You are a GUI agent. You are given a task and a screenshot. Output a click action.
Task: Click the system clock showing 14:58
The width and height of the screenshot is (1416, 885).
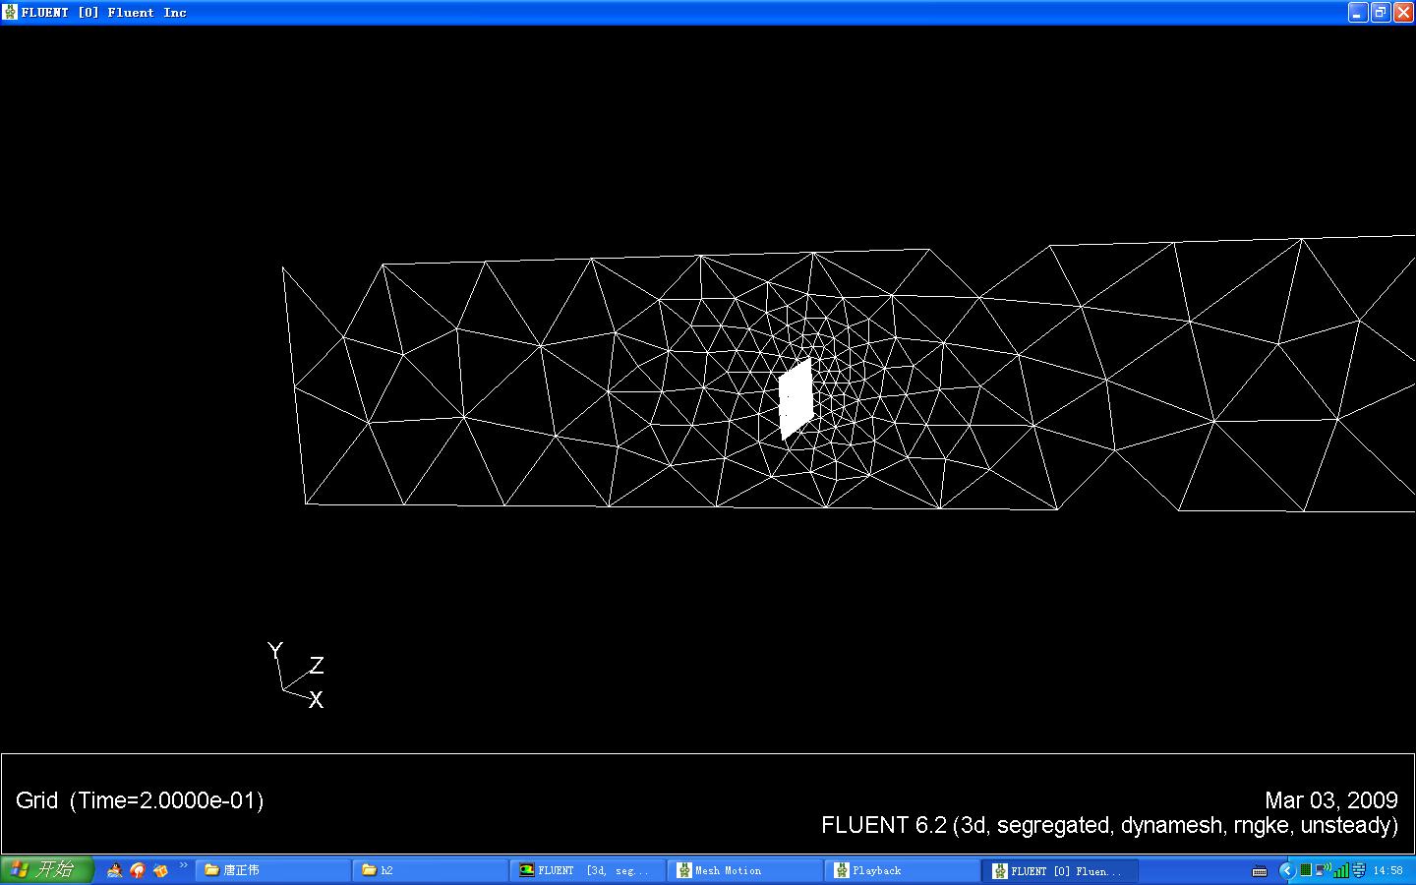click(x=1387, y=870)
